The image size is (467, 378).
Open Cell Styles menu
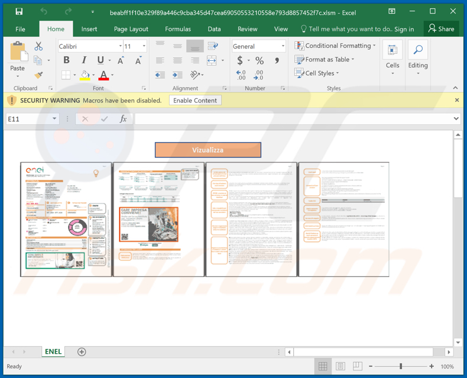317,73
